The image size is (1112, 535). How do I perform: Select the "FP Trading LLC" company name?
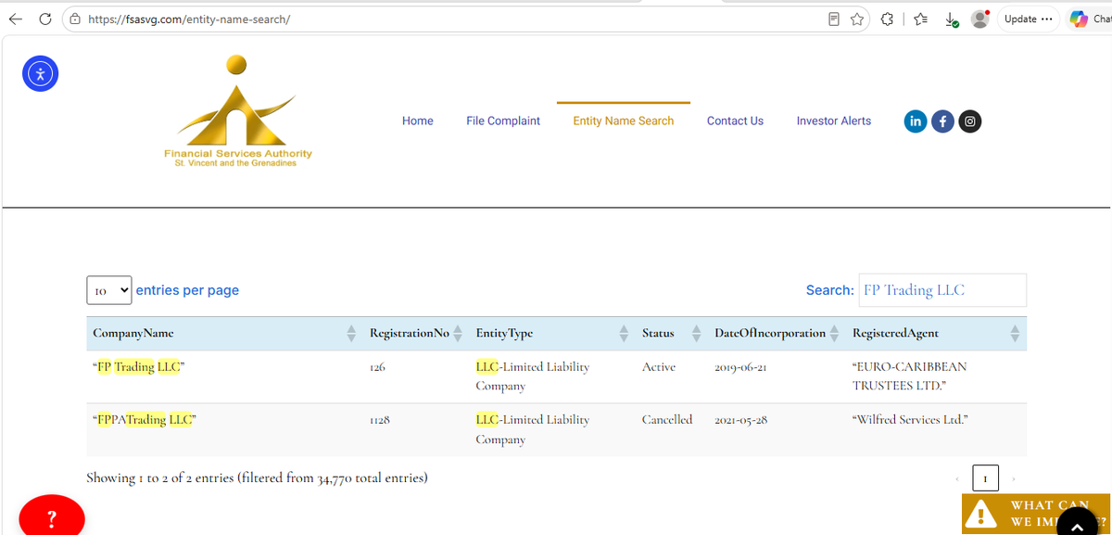click(139, 367)
